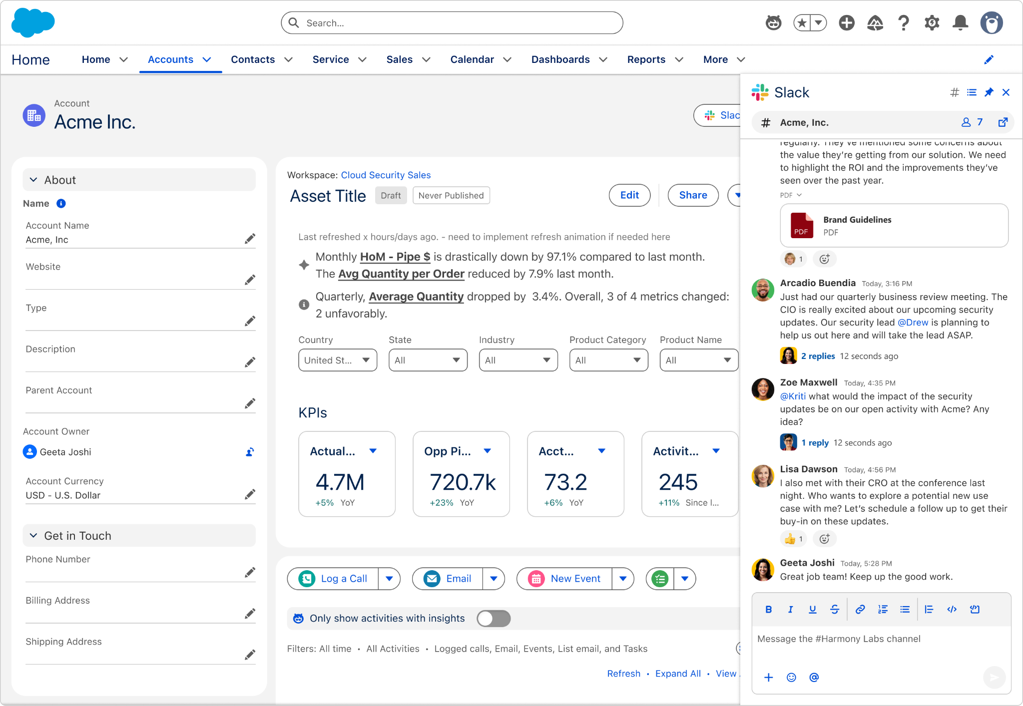Collapse the About section
This screenshot has width=1023, height=706.
coord(139,180)
